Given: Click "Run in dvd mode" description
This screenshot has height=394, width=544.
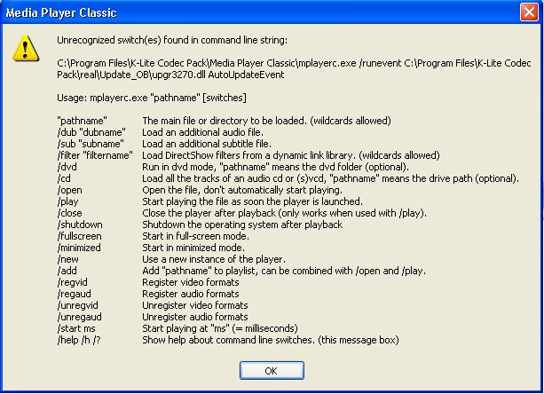Looking at the screenshot, I should 275,167.
